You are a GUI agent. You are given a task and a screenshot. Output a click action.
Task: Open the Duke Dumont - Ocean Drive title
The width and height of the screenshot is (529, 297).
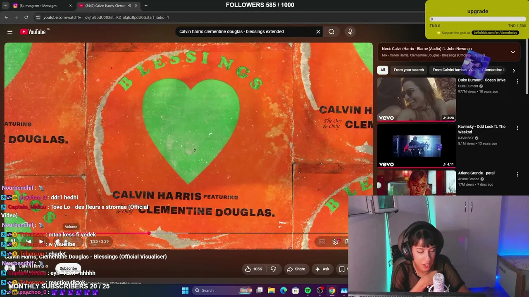(x=481, y=80)
